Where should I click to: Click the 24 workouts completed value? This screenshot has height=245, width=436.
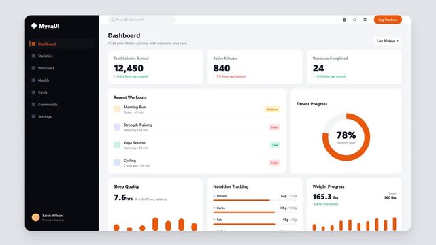(318, 68)
